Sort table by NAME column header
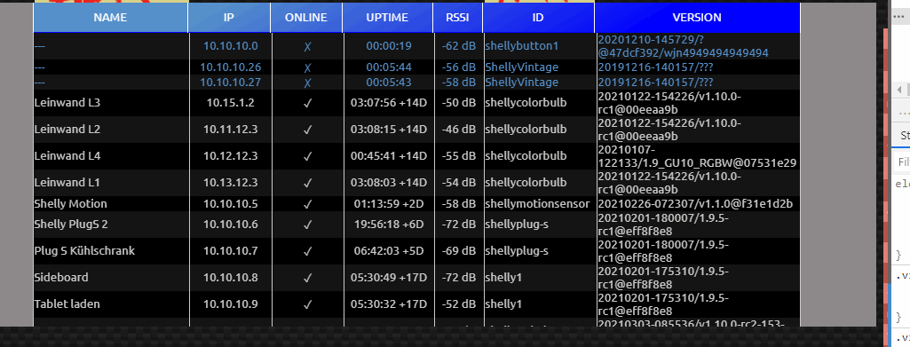Viewport: 910px width, 347px height. tap(110, 18)
